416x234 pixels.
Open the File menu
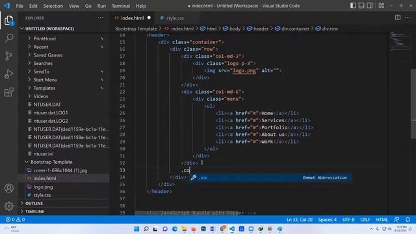pos(19,6)
